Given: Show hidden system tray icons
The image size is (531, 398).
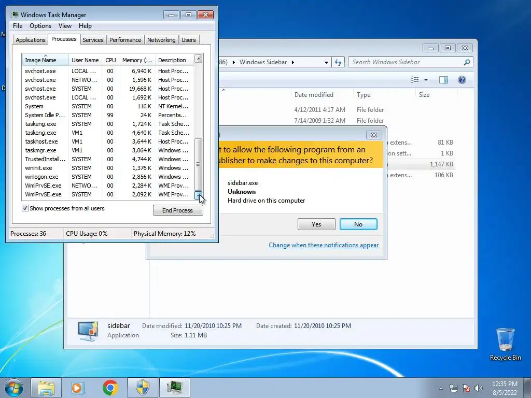Looking at the screenshot, I should pos(441,388).
